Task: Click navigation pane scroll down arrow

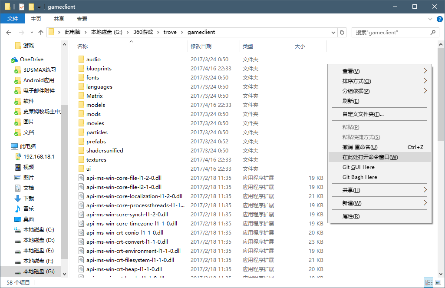Action: pos(64,274)
